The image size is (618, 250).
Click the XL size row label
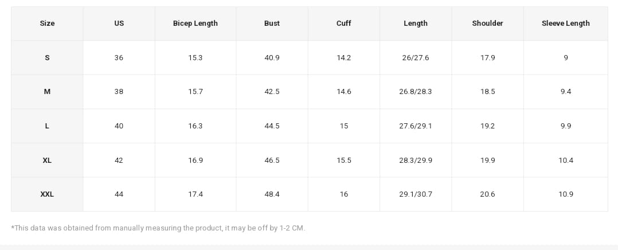click(47, 161)
